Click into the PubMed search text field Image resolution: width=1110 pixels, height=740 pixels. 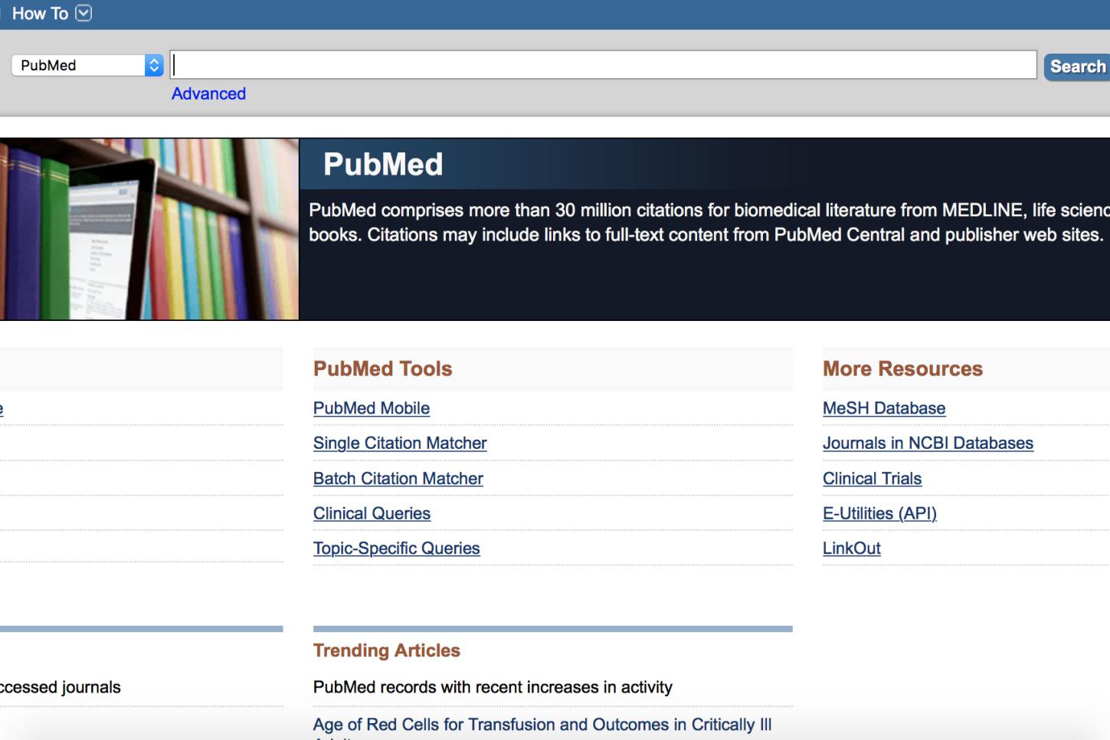603,65
